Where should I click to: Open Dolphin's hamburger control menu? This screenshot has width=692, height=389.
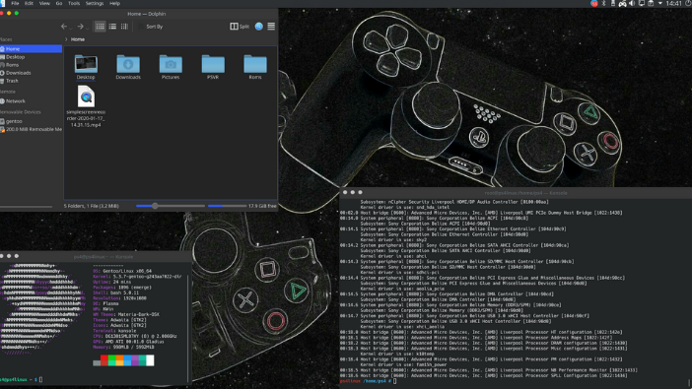tap(271, 27)
